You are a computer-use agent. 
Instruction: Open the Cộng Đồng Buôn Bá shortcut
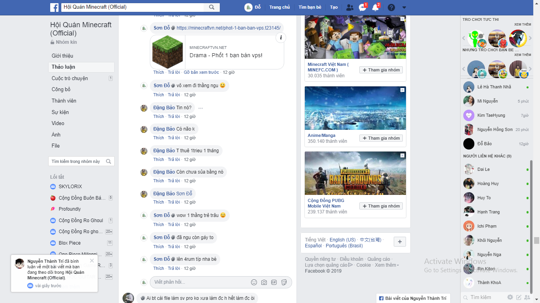[82, 198]
